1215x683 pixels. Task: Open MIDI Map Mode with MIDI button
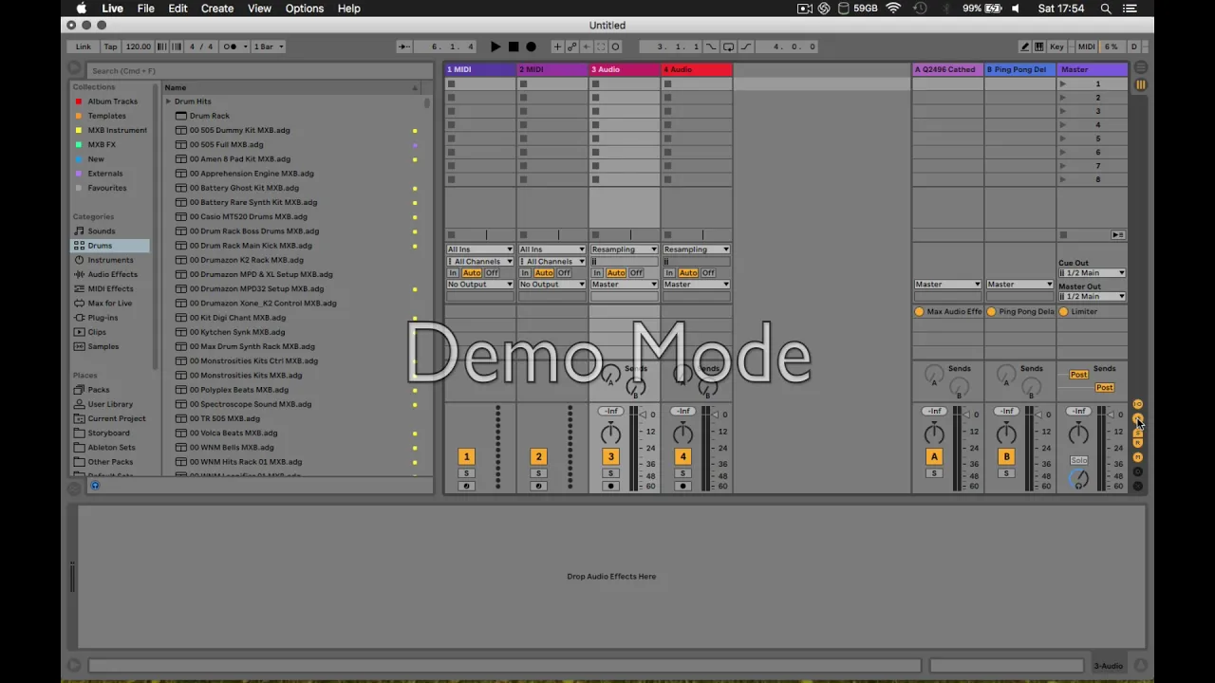pos(1087,46)
